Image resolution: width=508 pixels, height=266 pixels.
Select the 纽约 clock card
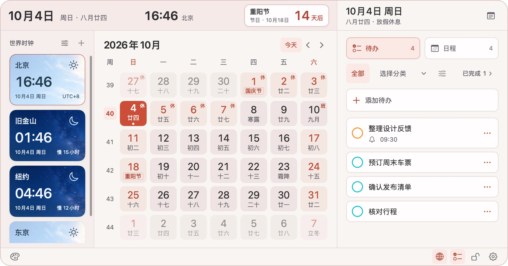point(47,191)
